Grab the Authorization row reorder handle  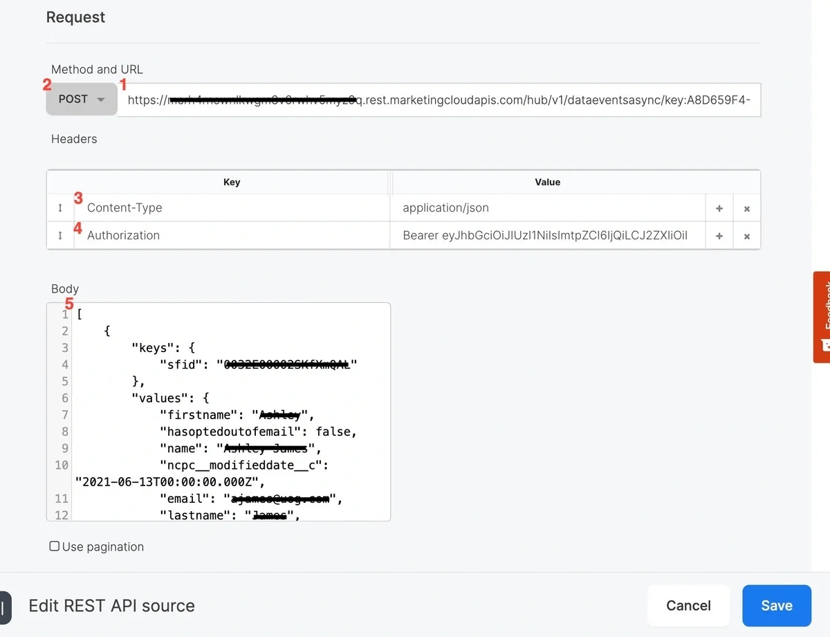coord(60,236)
